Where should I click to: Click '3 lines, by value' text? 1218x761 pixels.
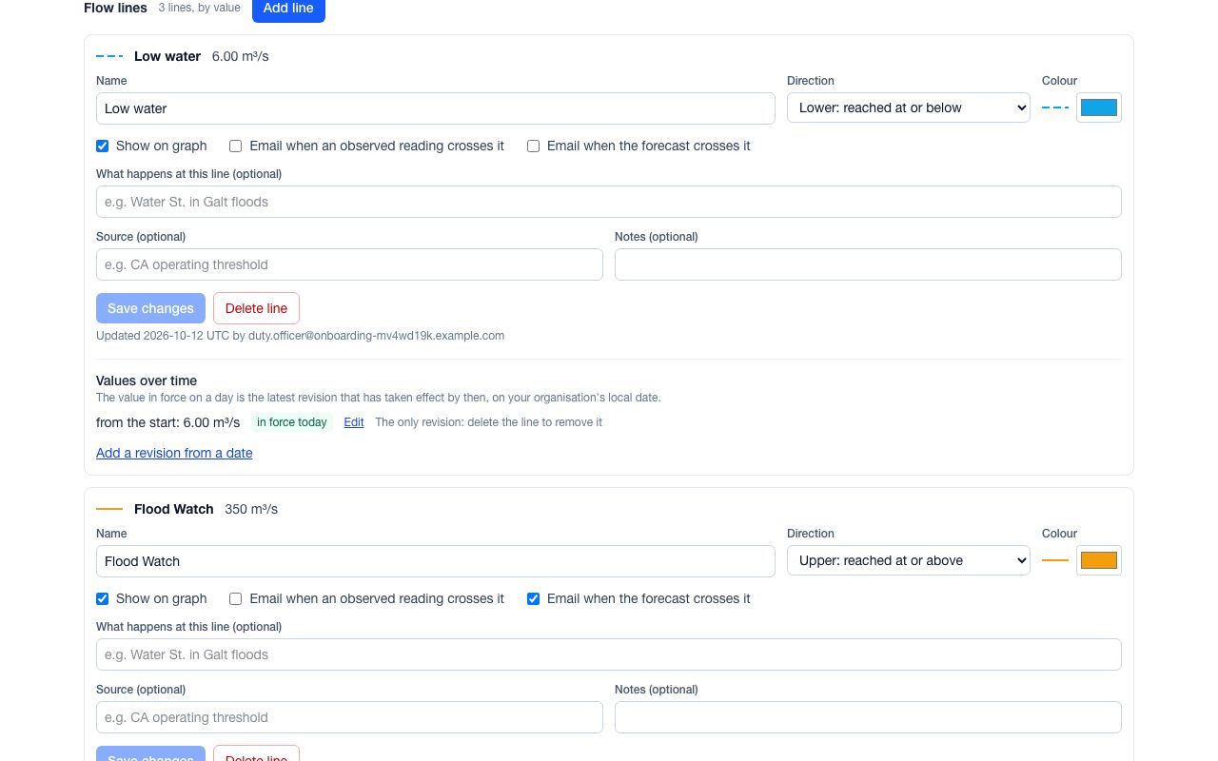(200, 8)
